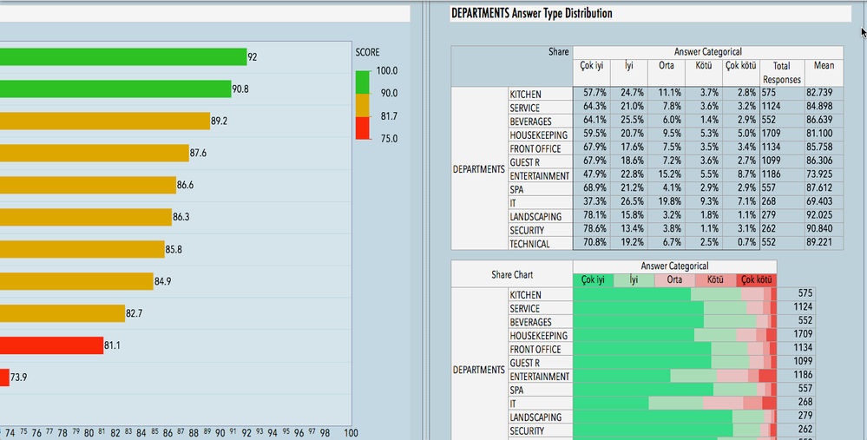Select ENTERTAINMENT row label in Share table
Viewport: 867px width, 440px height.
click(539, 176)
